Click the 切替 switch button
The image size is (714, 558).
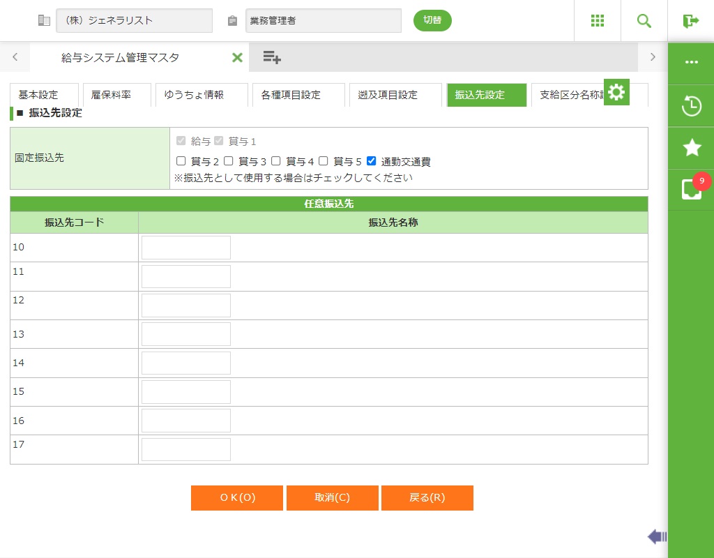[432, 20]
